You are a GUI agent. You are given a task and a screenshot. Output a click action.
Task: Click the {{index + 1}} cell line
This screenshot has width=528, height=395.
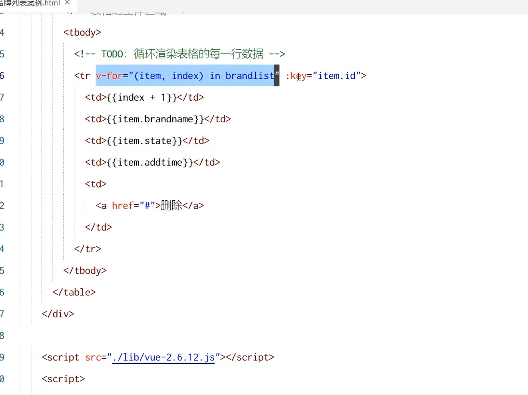(x=144, y=97)
